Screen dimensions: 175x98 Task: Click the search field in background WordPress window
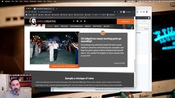pyautogui.click(x=142, y=25)
